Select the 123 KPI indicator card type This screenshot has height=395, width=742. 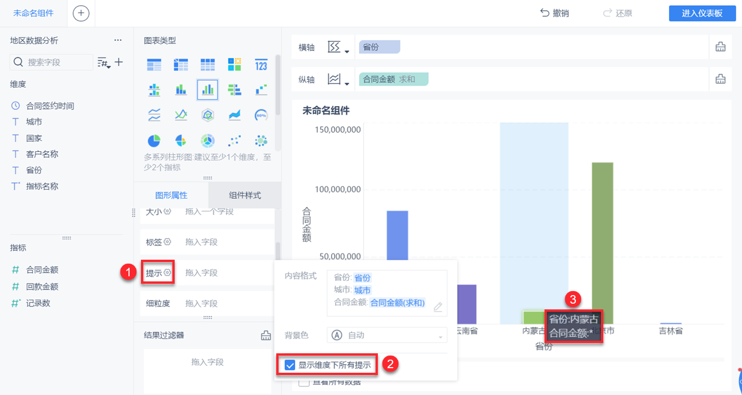pyautogui.click(x=261, y=65)
